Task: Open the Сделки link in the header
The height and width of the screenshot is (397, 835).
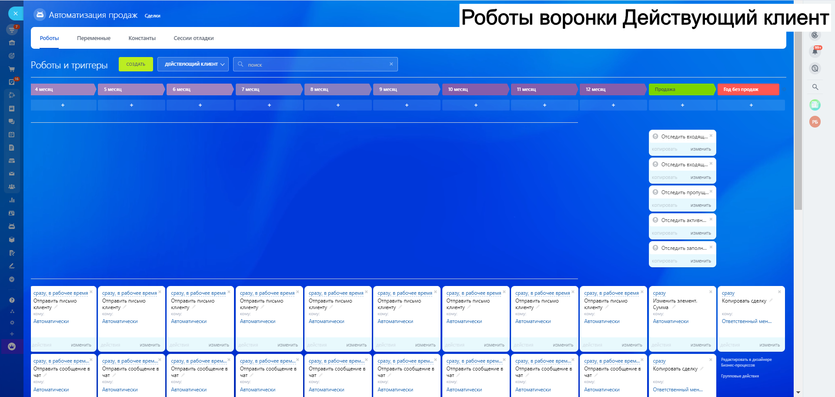Action: [x=153, y=16]
